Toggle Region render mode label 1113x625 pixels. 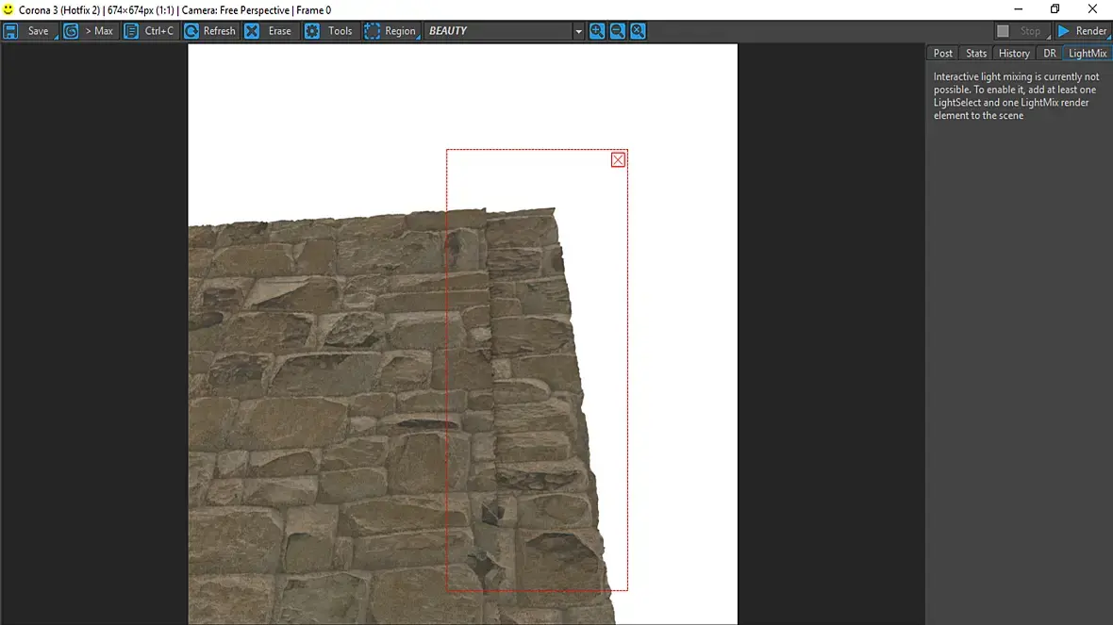400,31
